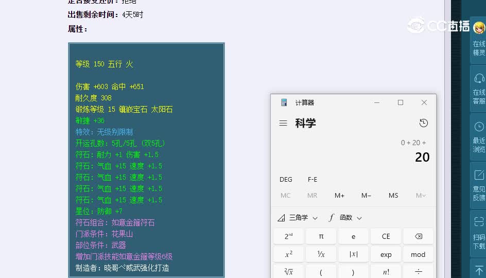Viewport: 486px width, 278px height.
Task: Open the feedback edit icon
Action: point(479,175)
